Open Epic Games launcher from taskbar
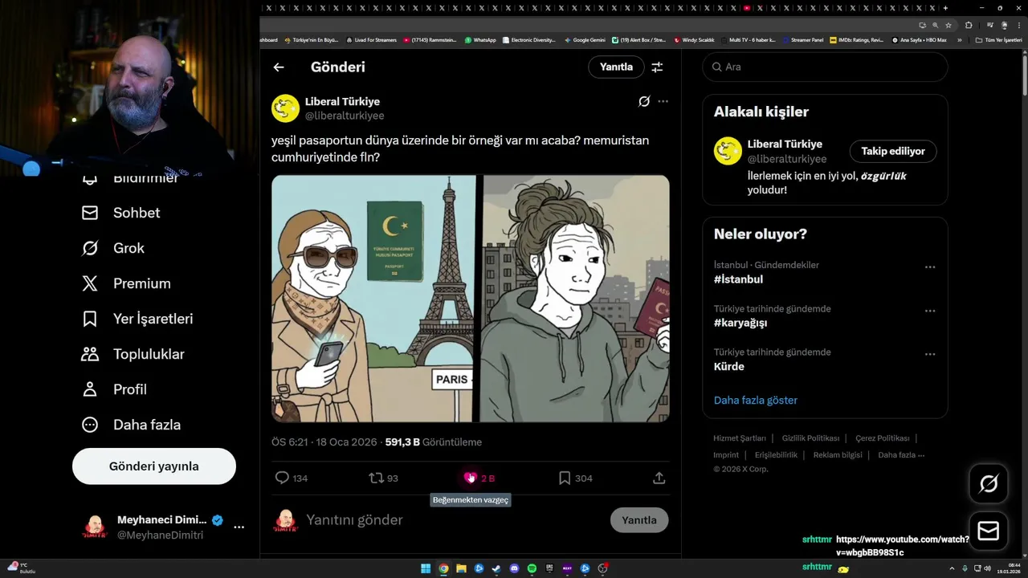Screen dimensions: 1028x578 (549, 568)
